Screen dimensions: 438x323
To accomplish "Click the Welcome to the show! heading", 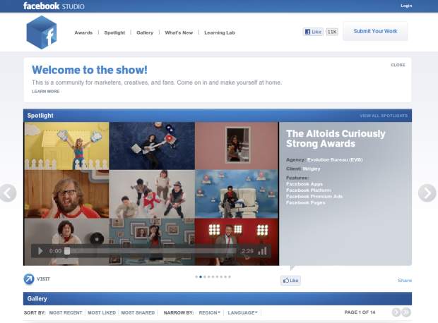I will pos(90,70).
